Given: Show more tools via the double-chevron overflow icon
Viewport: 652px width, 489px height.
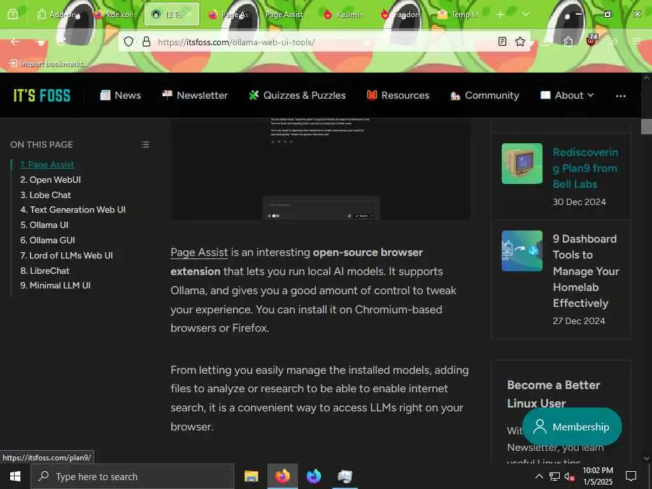Looking at the screenshot, I should 614,41.
